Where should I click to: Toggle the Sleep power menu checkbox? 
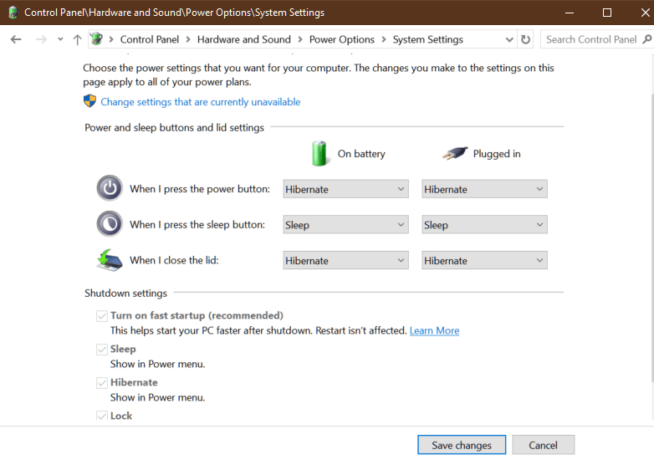tap(102, 350)
